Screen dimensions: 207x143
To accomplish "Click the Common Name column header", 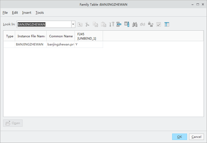I will (61, 36).
